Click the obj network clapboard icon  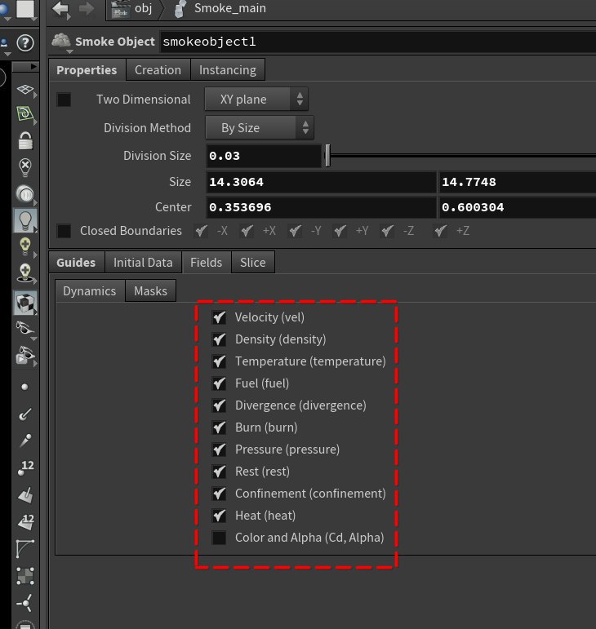tap(121, 9)
